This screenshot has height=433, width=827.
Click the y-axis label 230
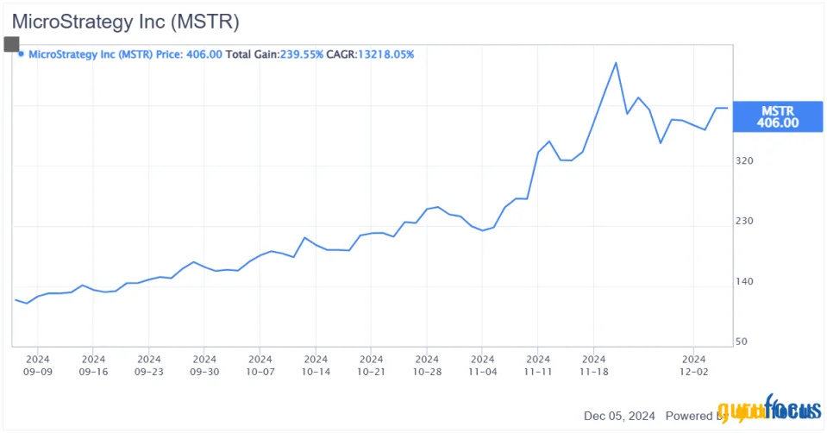744,221
